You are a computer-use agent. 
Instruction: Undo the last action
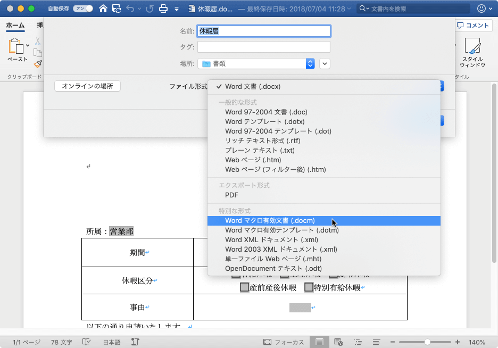(130, 9)
